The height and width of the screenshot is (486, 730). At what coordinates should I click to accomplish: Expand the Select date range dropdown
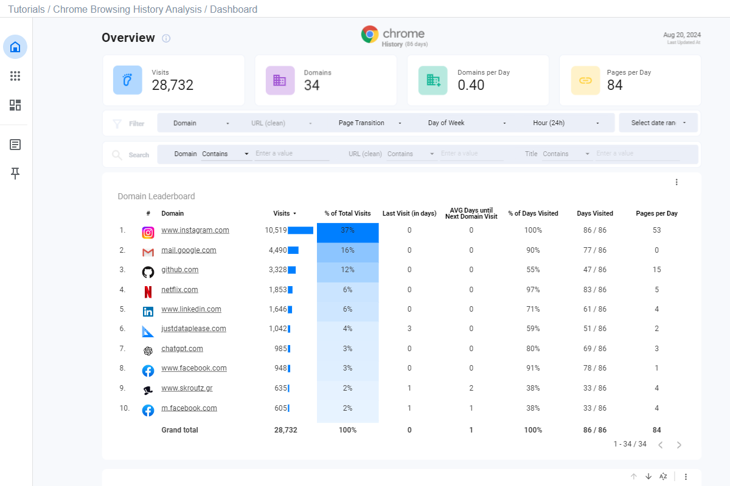click(x=658, y=123)
